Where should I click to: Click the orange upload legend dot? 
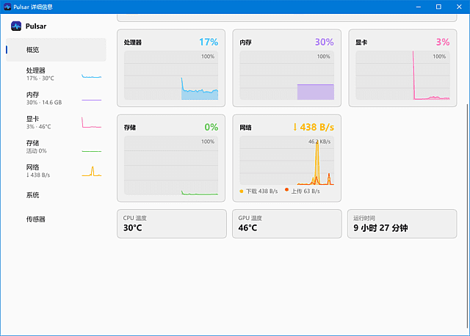(287, 189)
